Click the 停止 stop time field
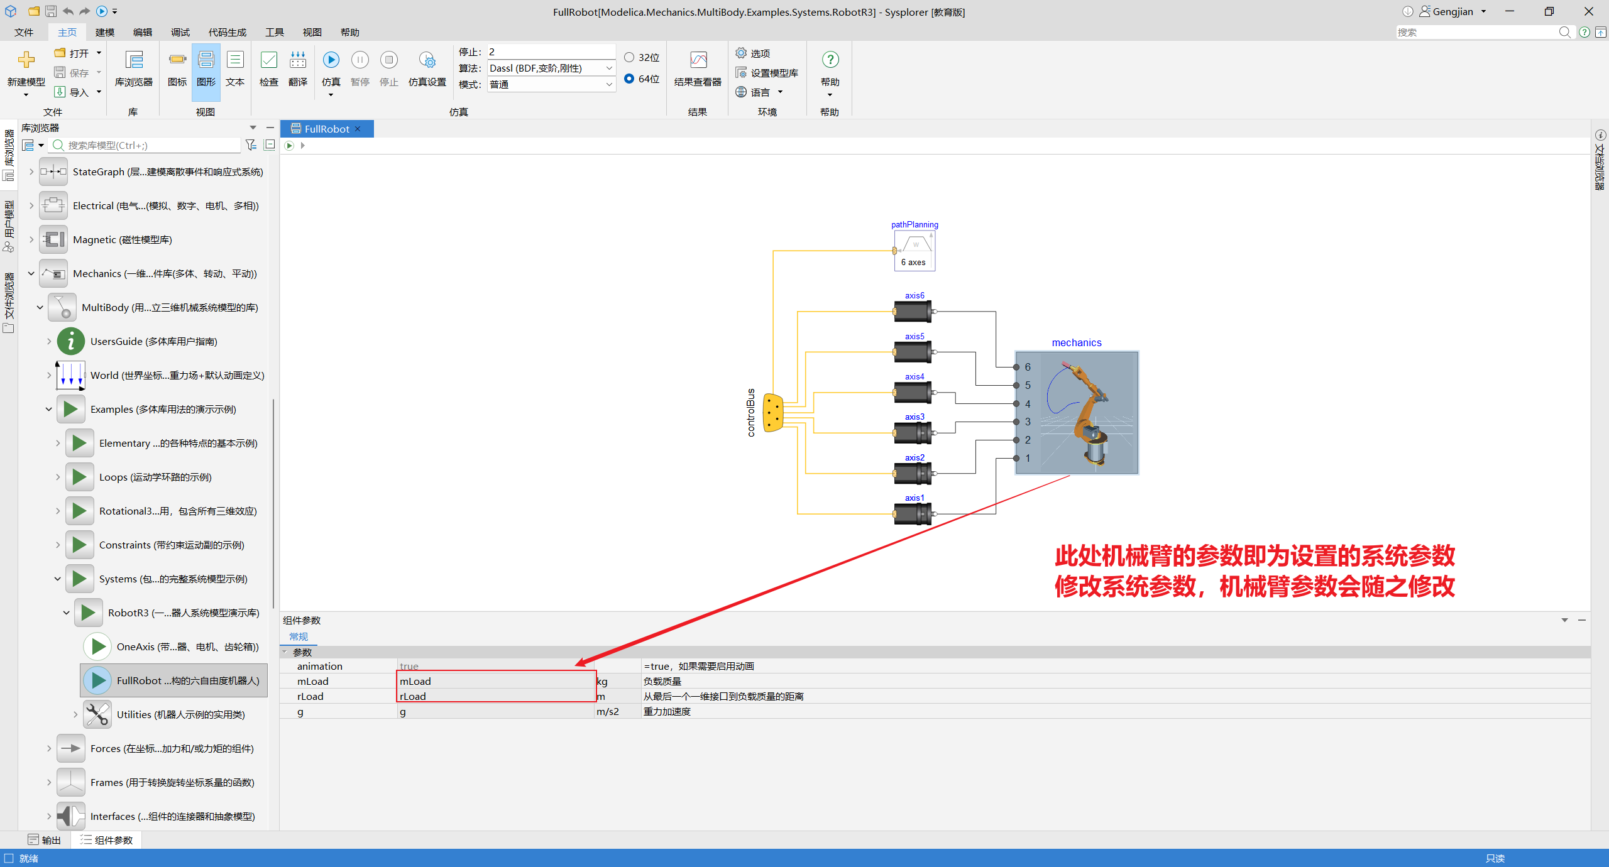 coord(551,52)
